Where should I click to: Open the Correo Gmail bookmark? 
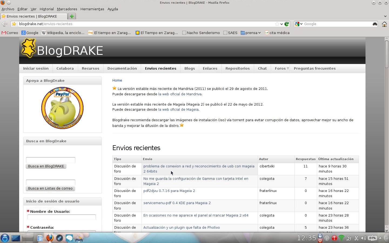[x=10, y=33]
